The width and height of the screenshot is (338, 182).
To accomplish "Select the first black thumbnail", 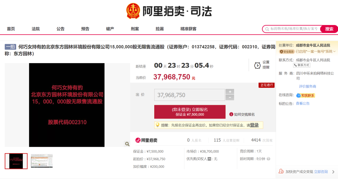I will coord(16,161).
